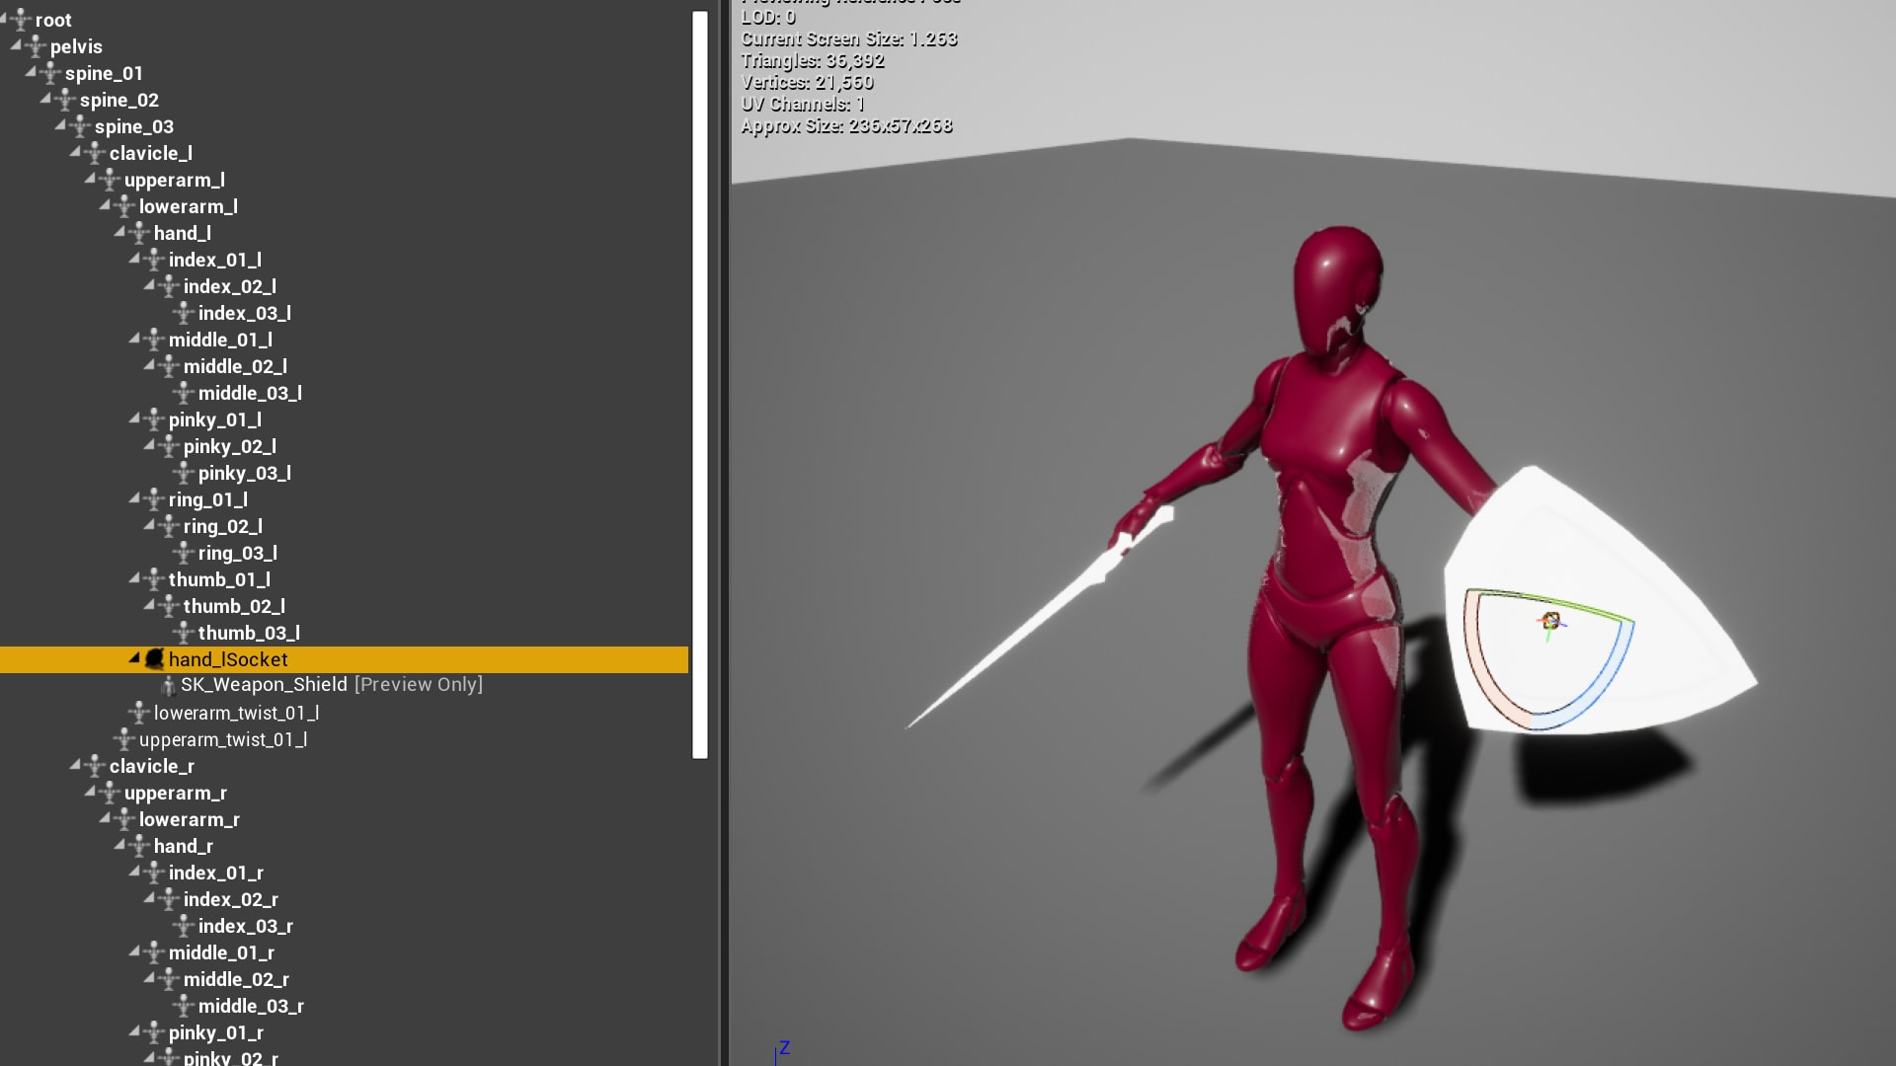Click the socket icon on hand_lSocket
Screen dimensions: 1896x1066
click(x=153, y=659)
